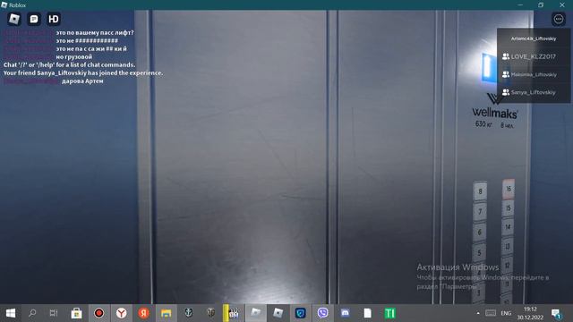
Task: Open Discord from the taskbar
Action: tap(345, 313)
